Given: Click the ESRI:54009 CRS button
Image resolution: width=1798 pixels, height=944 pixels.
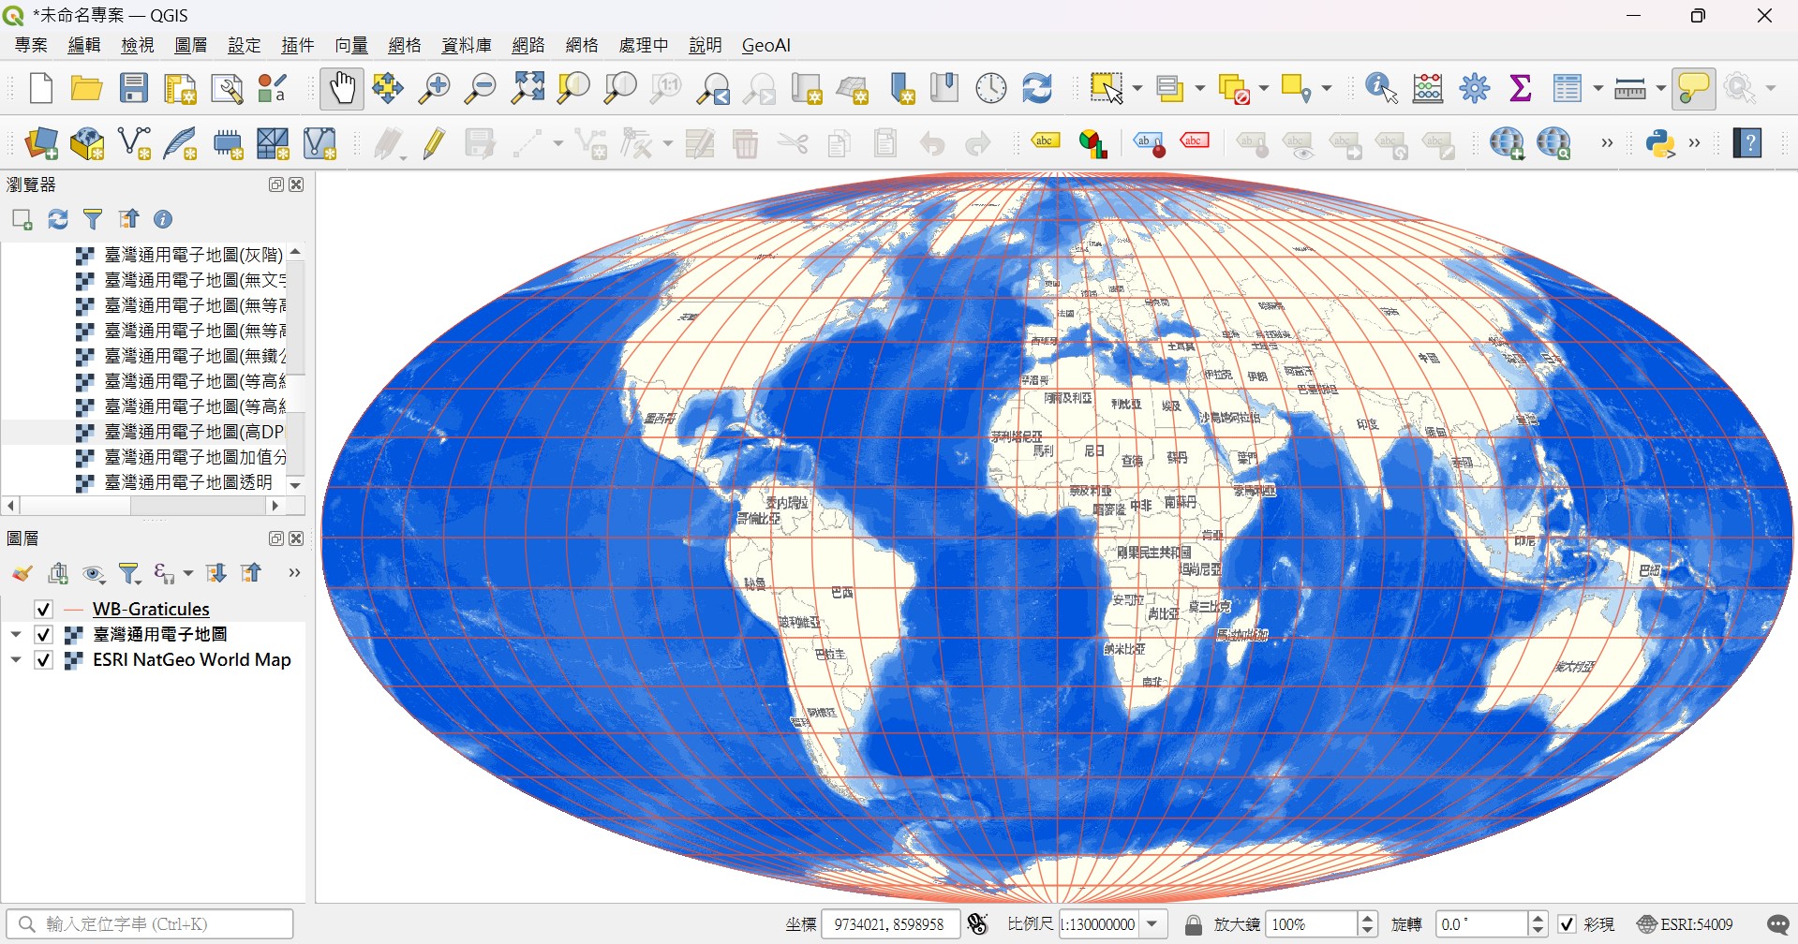Looking at the screenshot, I should click(x=1685, y=924).
